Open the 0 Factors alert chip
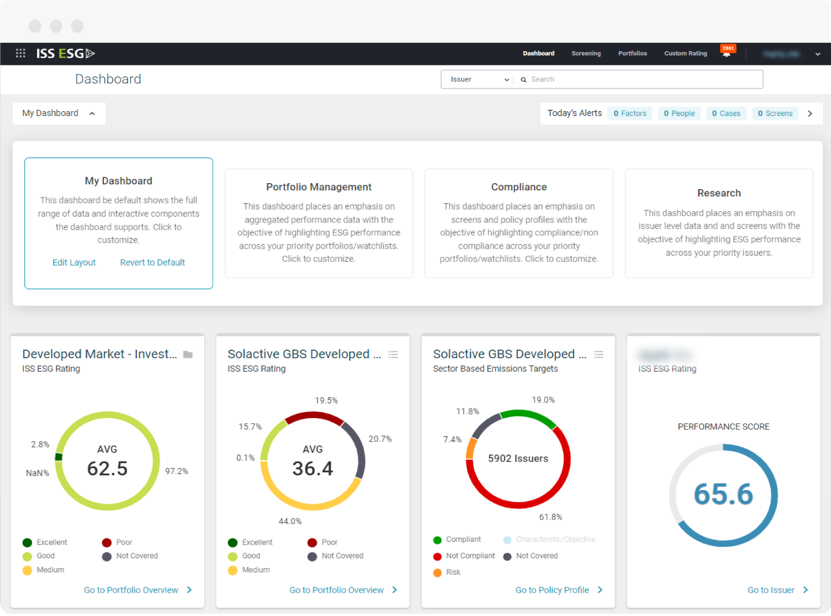831x616 pixels. [630, 113]
